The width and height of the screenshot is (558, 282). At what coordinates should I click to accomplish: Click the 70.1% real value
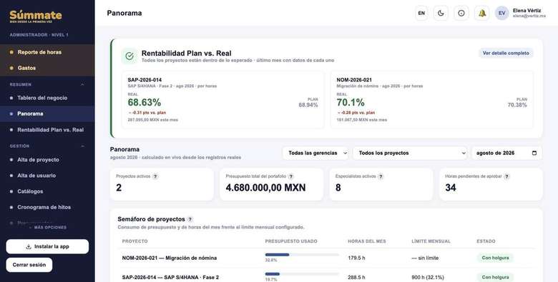pos(351,103)
